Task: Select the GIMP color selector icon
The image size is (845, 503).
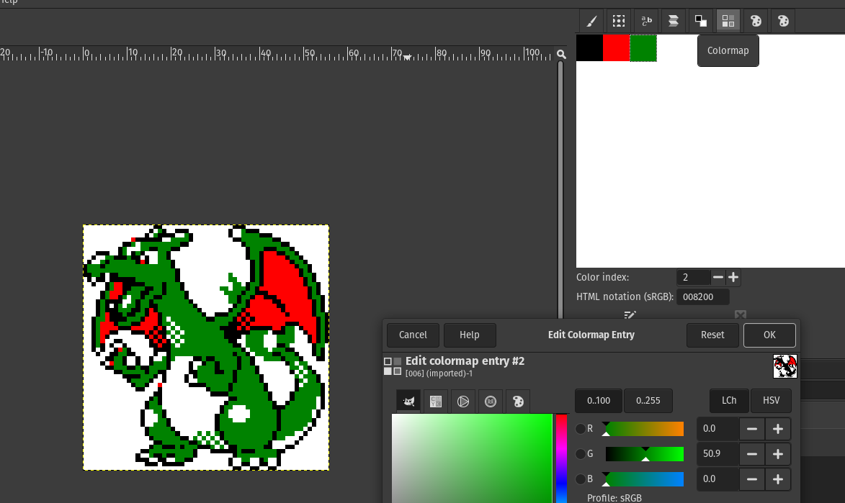Action: click(408, 402)
